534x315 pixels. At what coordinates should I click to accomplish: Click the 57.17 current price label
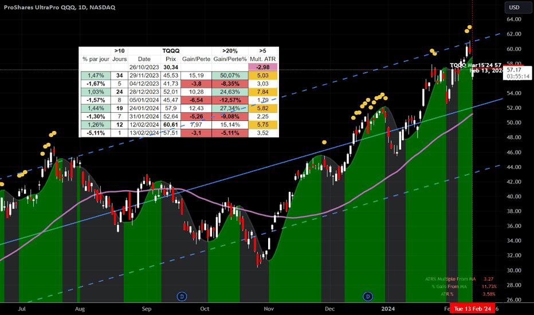515,70
